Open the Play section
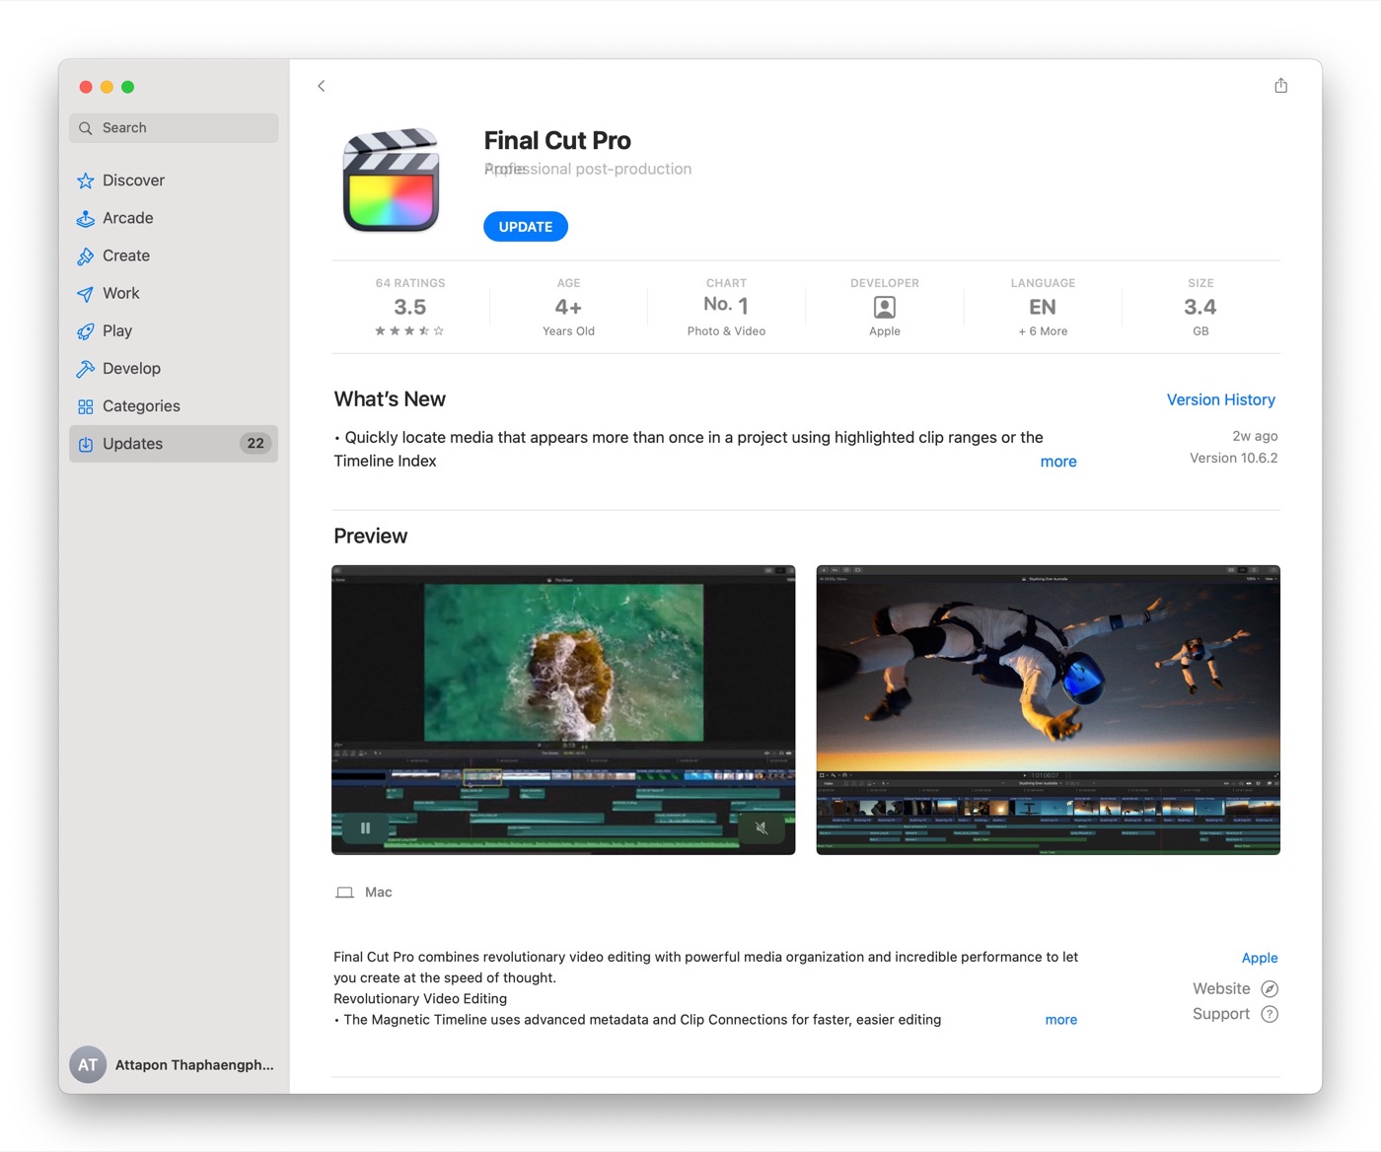The image size is (1381, 1152). pyautogui.click(x=174, y=331)
